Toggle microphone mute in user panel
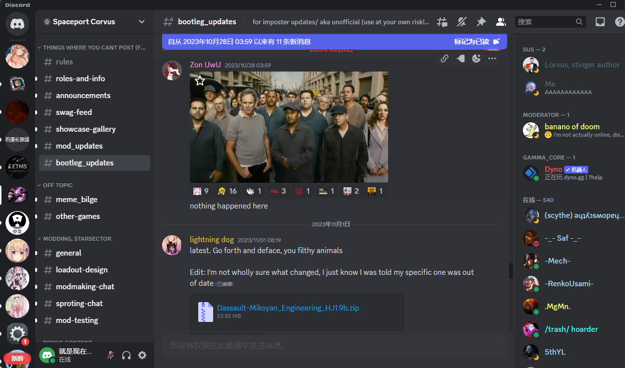Viewport: 625px width, 368px height. 111,355
